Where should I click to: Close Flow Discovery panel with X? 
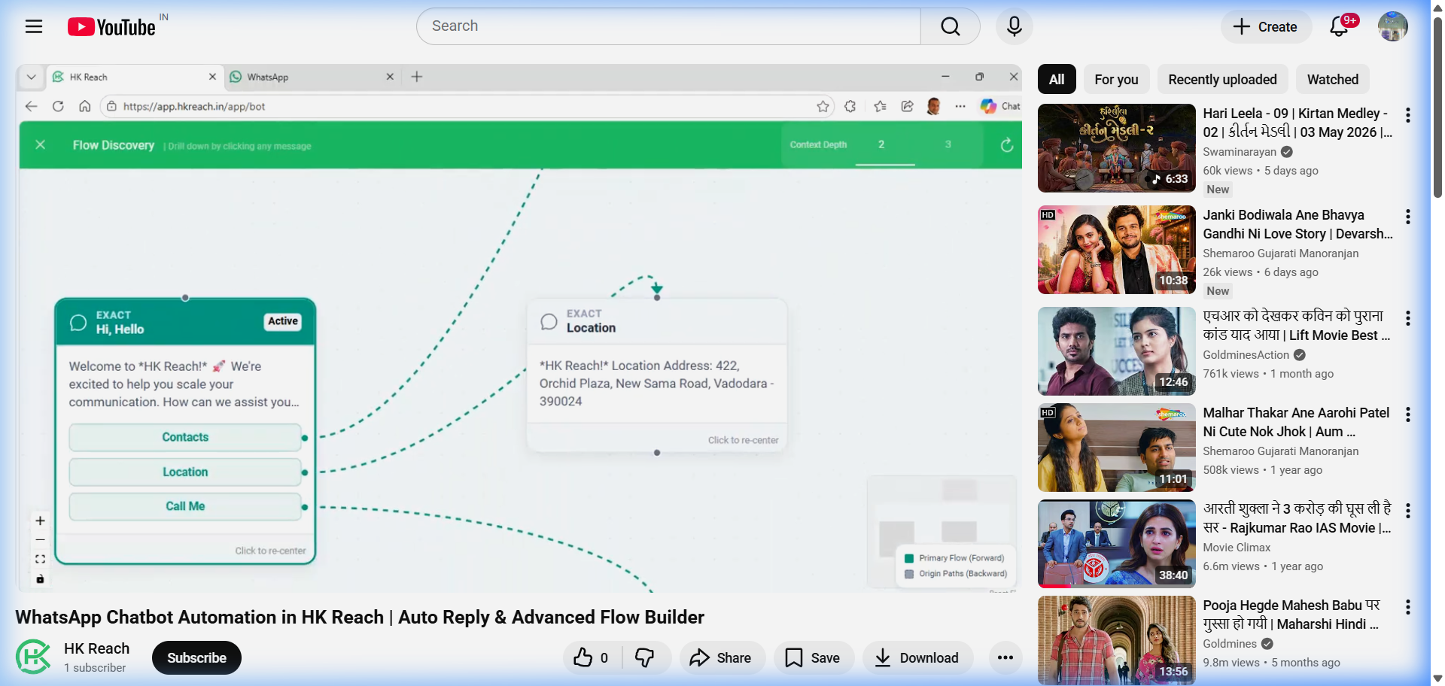click(41, 144)
